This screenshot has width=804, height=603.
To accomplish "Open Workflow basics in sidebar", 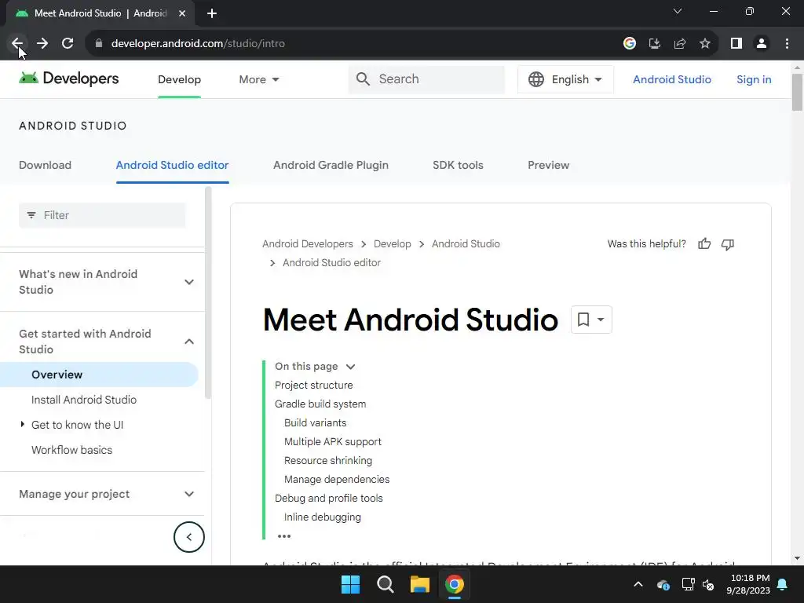I will 71,450.
